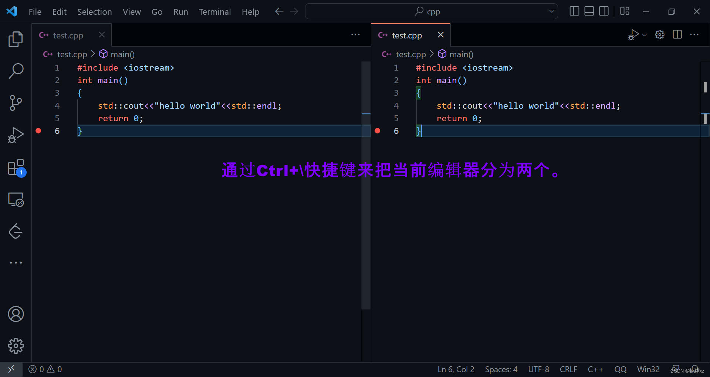The image size is (710, 377).
Task: Open the Accounts menu icon
Action: click(x=16, y=314)
